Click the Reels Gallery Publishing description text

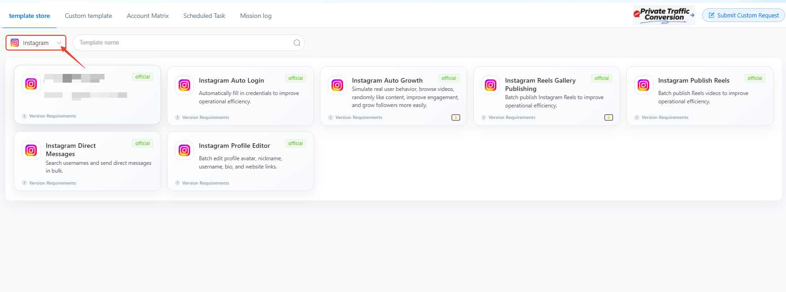tap(554, 101)
